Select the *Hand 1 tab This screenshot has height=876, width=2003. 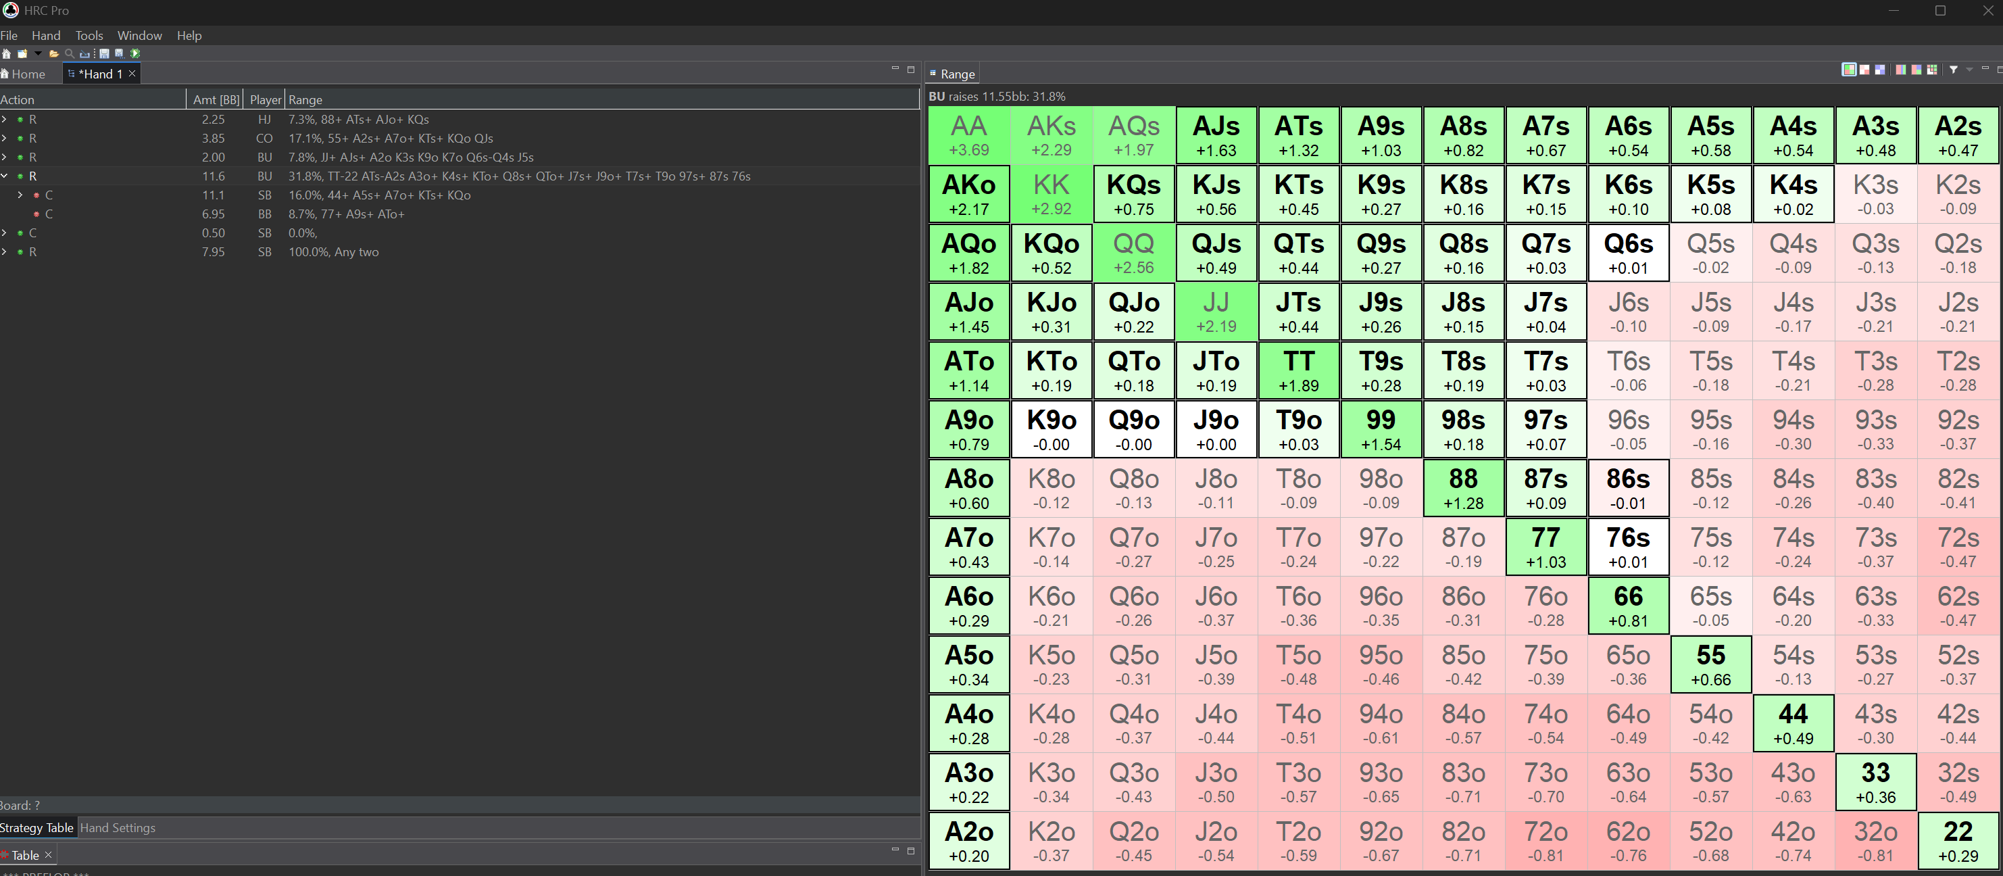(101, 74)
